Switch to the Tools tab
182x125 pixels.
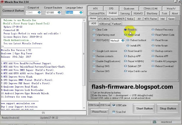coord(164,13)
